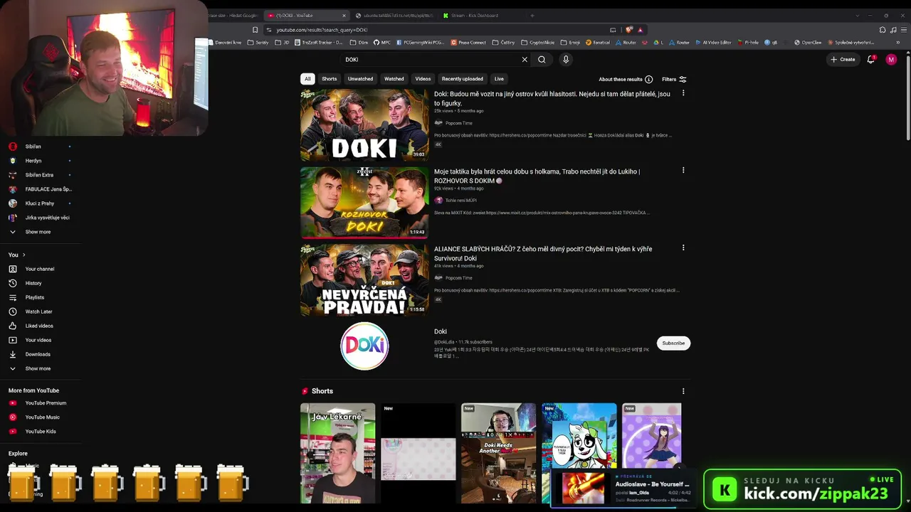Open Sibiřan channel avatar in subscriptions
The height and width of the screenshot is (512, 911).
pos(12,146)
